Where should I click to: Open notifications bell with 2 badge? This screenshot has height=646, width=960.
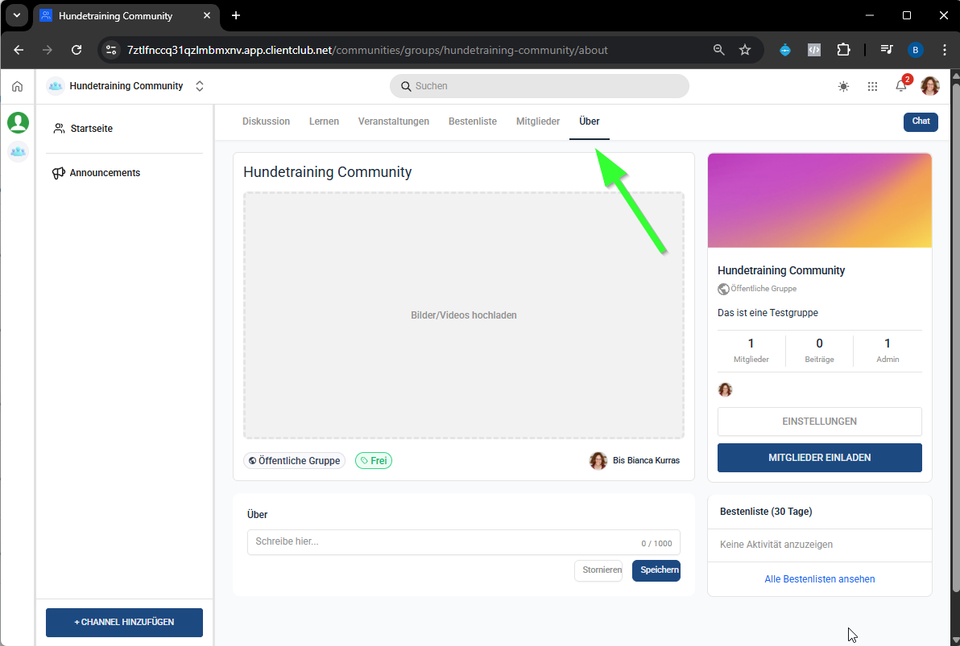(x=902, y=85)
